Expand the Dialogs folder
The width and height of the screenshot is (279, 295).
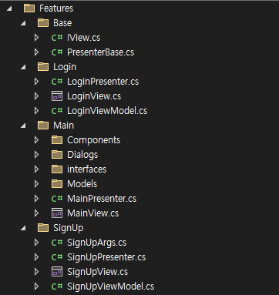pos(36,155)
